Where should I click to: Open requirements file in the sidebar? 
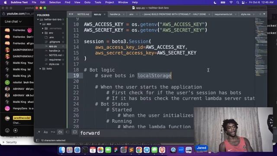pos(55,60)
